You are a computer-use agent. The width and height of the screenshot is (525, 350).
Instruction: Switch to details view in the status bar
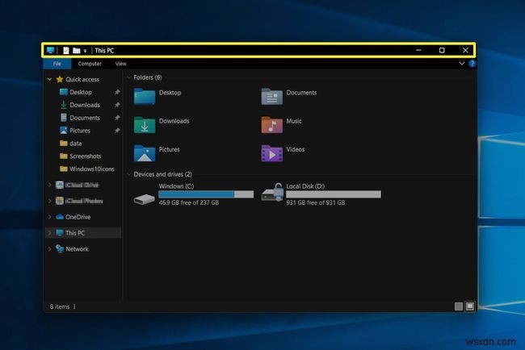(x=459, y=306)
